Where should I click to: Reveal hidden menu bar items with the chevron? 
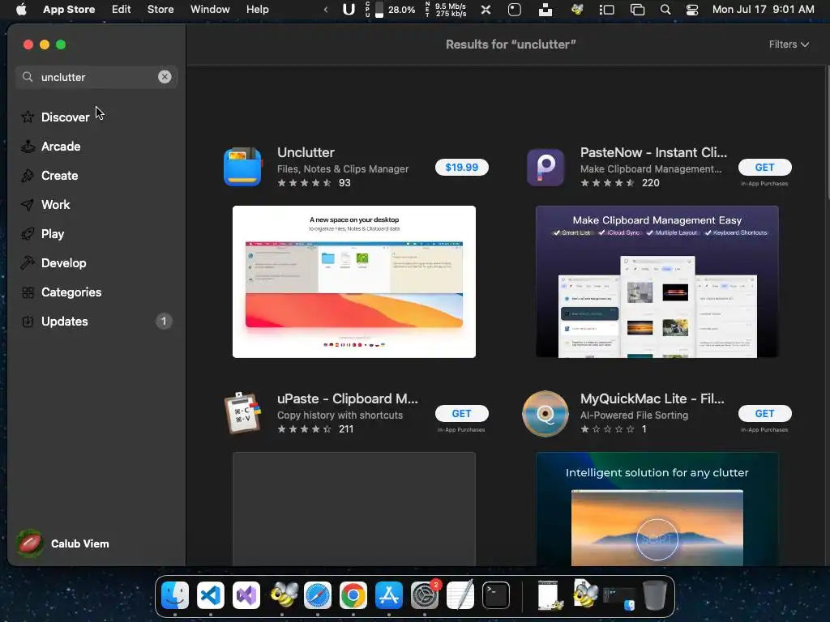pos(326,10)
